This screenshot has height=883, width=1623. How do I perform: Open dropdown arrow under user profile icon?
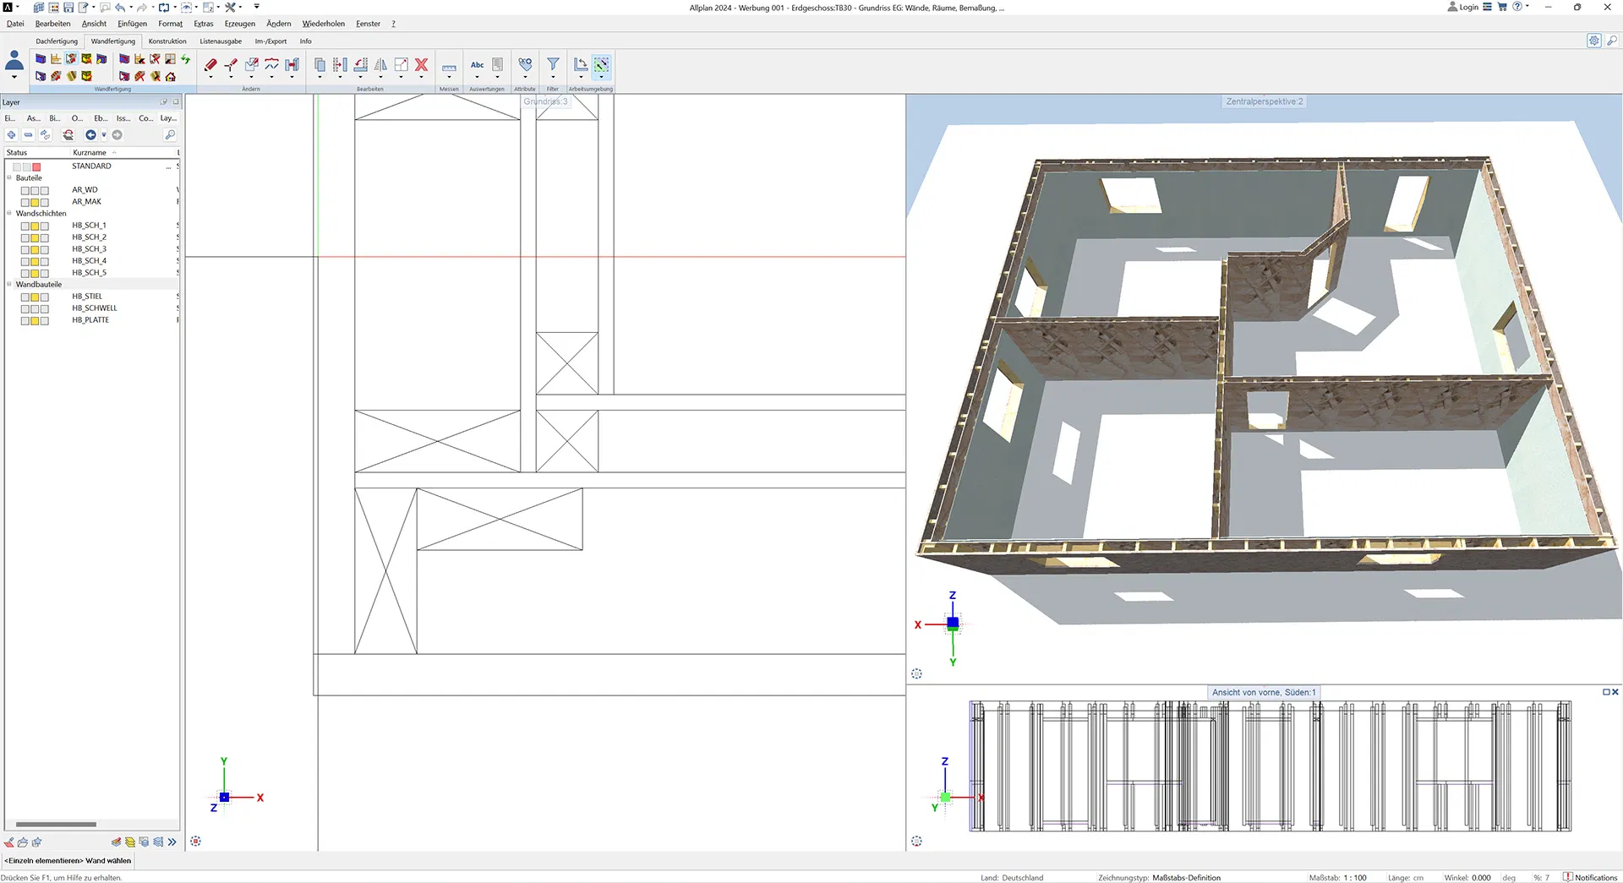coord(14,78)
